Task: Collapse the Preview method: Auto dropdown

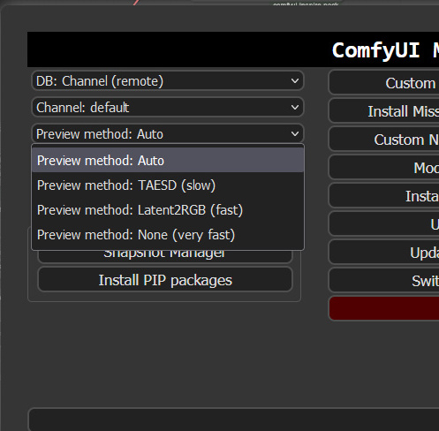Action: point(168,134)
